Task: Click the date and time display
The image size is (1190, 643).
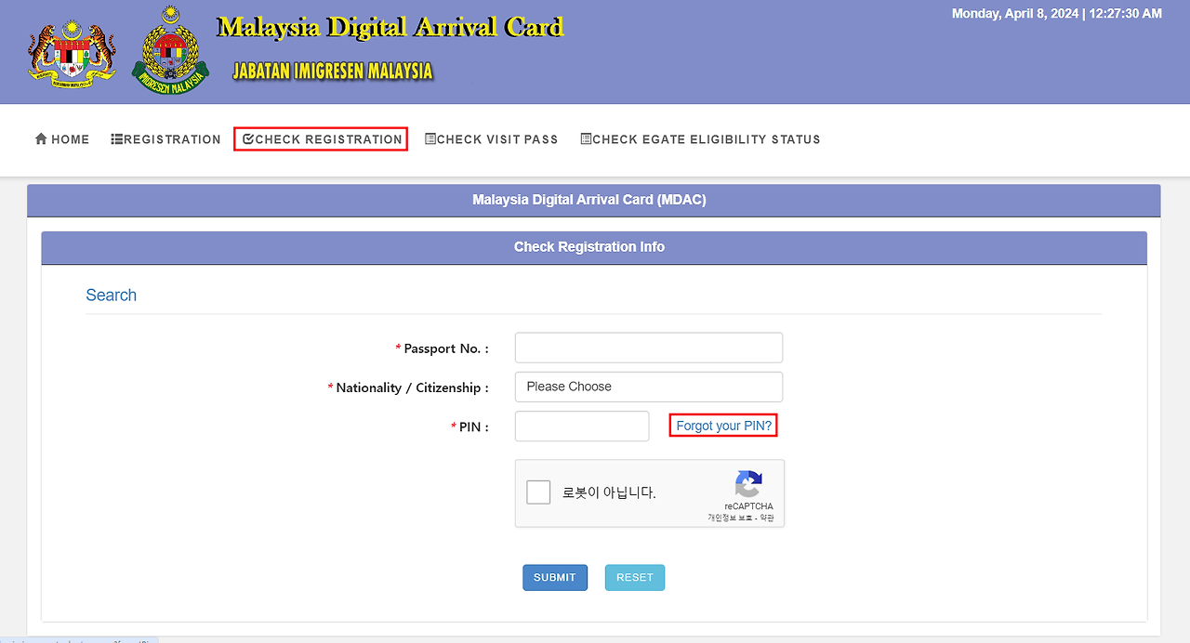Action: click(1057, 13)
